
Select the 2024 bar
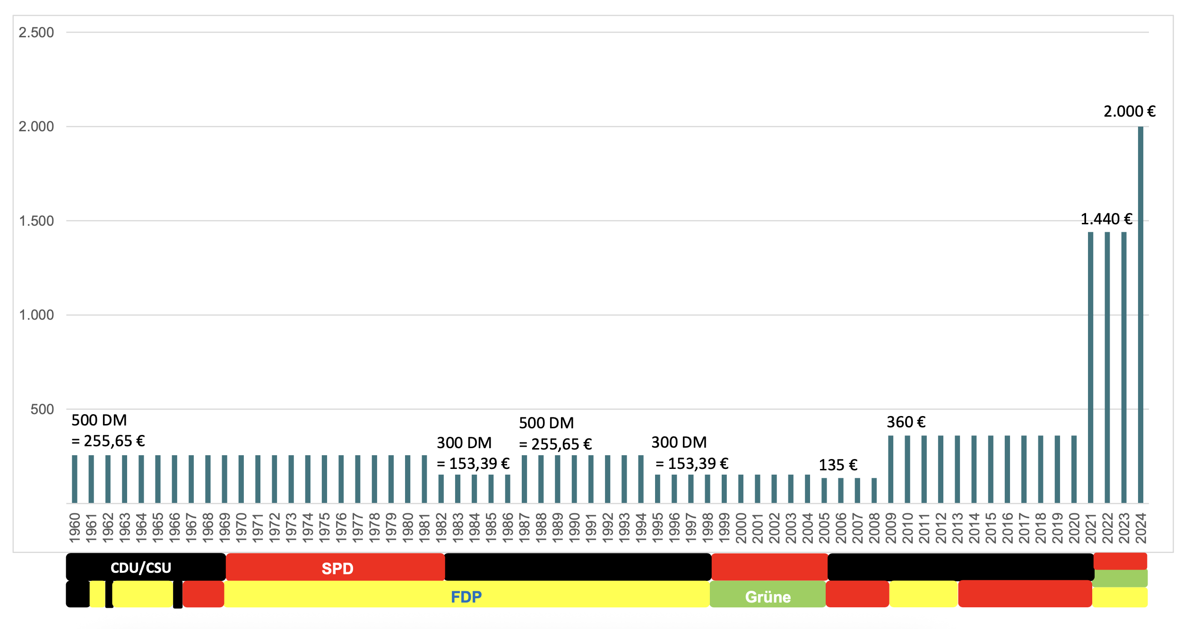1140,314
